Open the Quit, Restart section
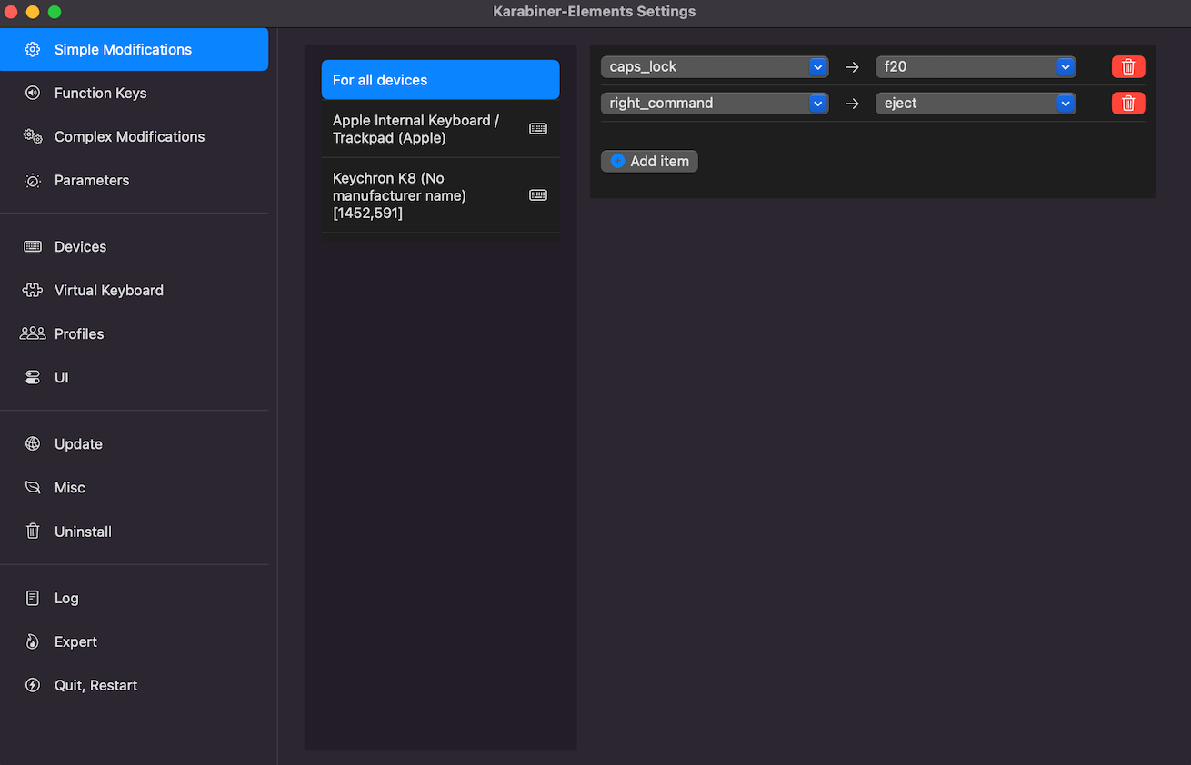This screenshot has height=765, width=1191. point(134,685)
